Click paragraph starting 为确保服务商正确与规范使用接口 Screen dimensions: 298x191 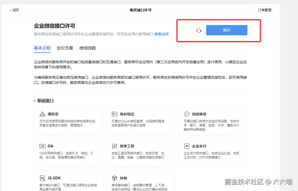pyautogui.click(x=141, y=80)
